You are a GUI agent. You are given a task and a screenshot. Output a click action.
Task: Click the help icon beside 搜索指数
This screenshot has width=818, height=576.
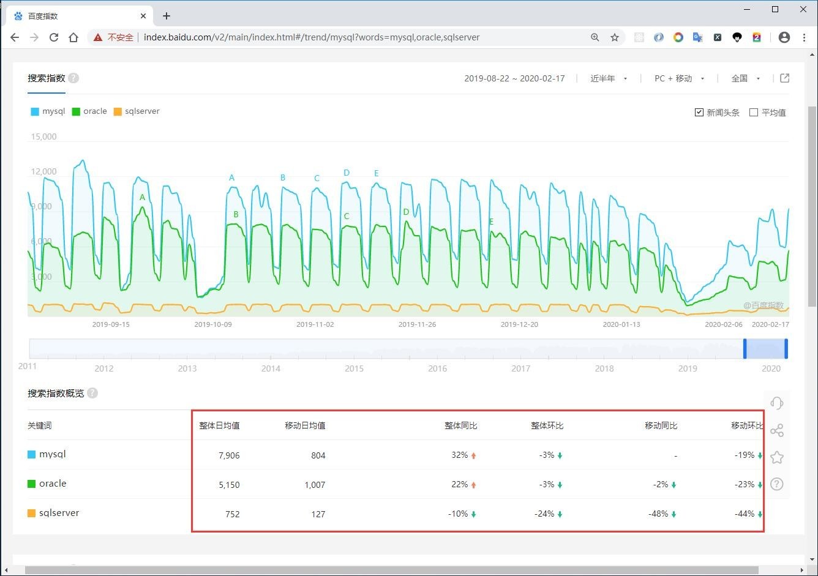[73, 78]
